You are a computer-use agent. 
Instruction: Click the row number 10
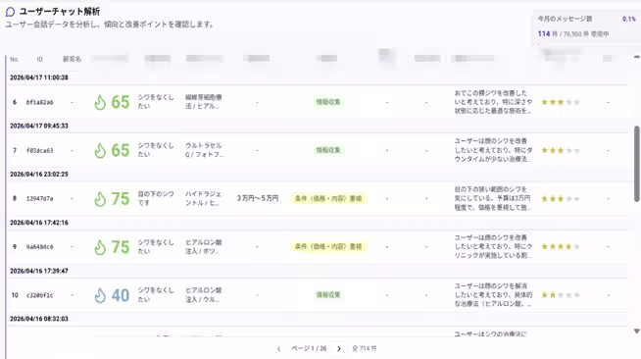click(15, 295)
